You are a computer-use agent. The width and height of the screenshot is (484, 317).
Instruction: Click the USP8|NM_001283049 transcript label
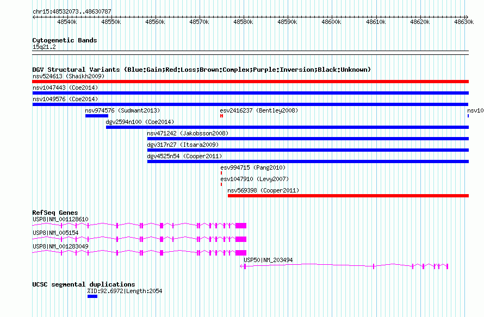(60, 246)
